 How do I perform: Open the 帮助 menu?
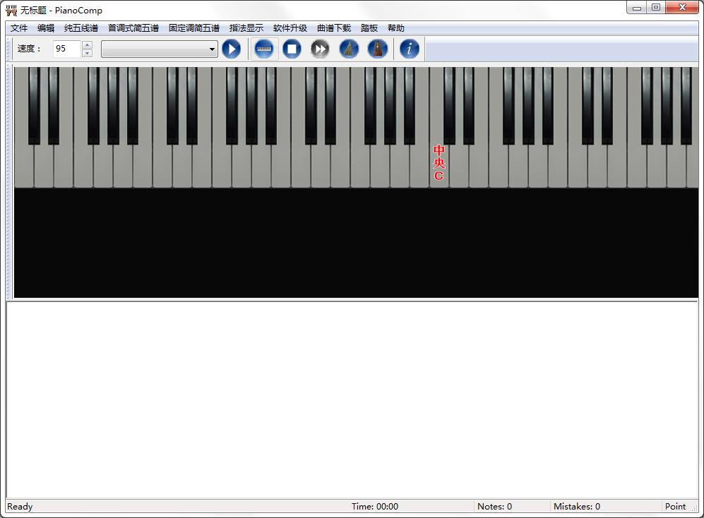396,28
